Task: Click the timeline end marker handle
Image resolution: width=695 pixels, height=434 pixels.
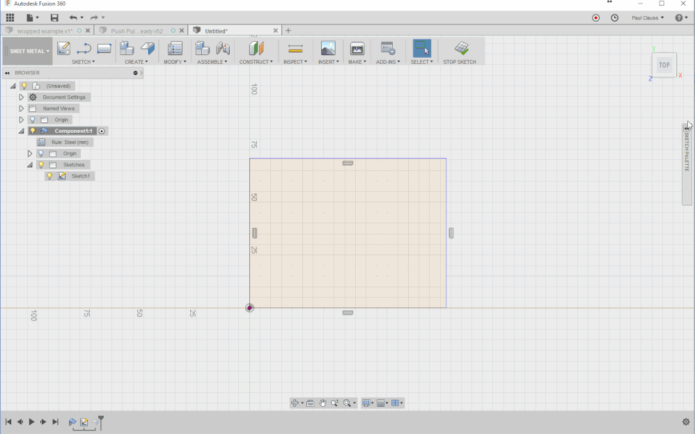Action: [101, 422]
